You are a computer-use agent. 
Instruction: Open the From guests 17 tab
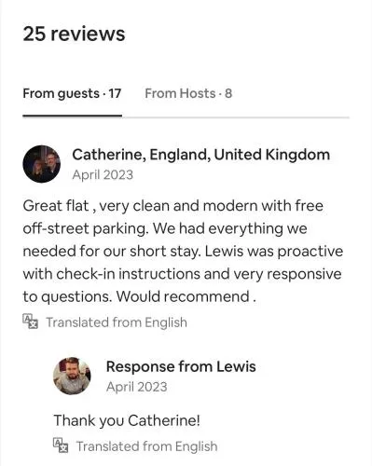pyautogui.click(x=72, y=93)
